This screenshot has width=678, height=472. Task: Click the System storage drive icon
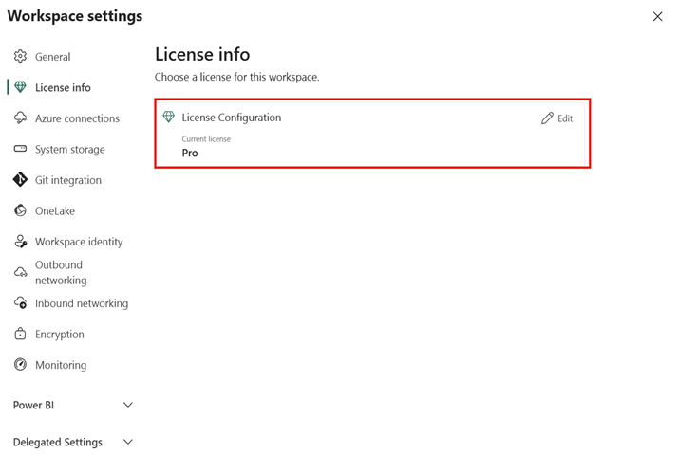pyautogui.click(x=20, y=149)
